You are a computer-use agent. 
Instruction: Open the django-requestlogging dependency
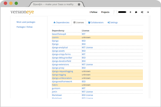[62, 71]
